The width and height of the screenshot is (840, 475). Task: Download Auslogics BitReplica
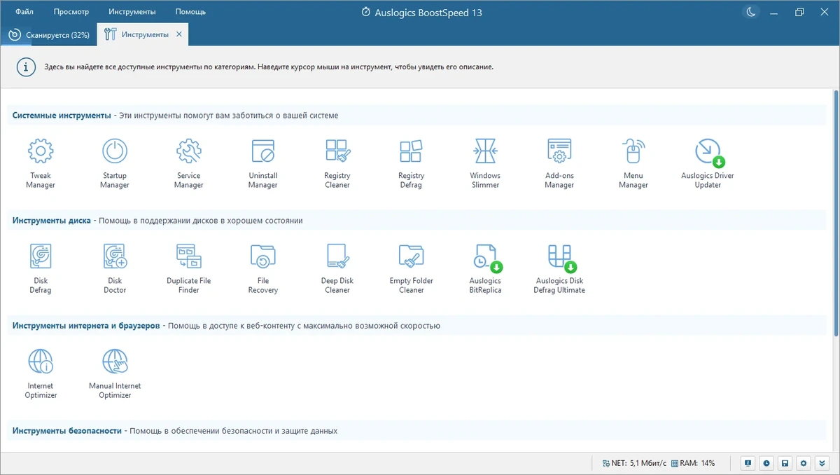(485, 268)
